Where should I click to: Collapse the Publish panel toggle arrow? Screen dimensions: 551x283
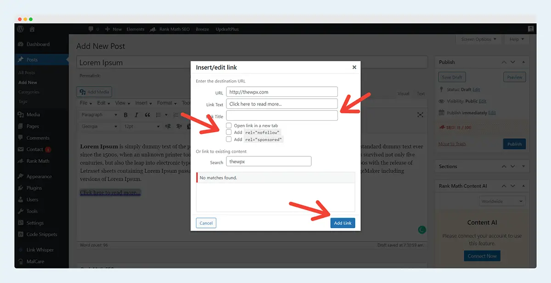coord(523,62)
